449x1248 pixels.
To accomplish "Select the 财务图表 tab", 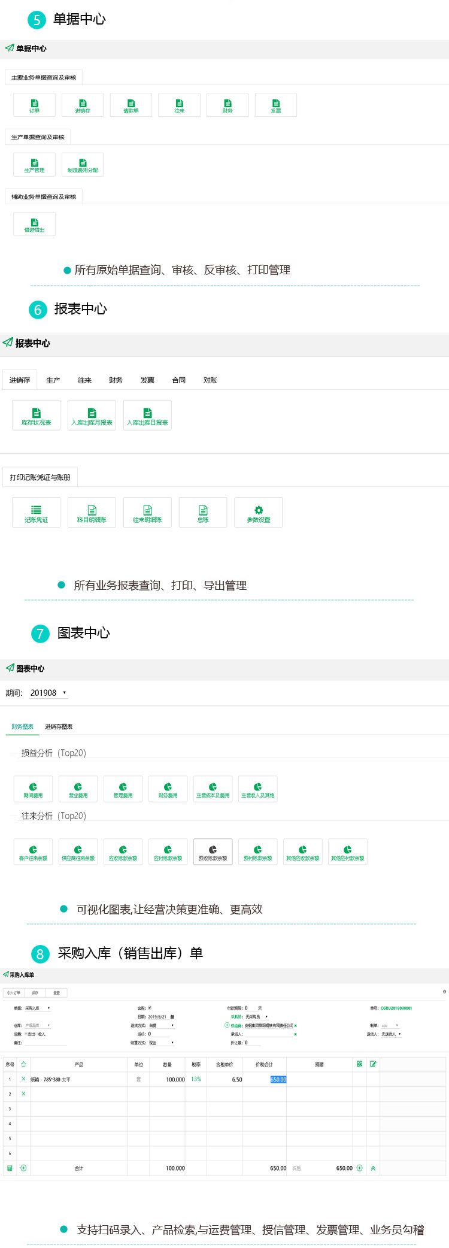I will pos(23,726).
